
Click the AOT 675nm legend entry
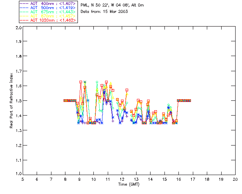click(x=48, y=12)
